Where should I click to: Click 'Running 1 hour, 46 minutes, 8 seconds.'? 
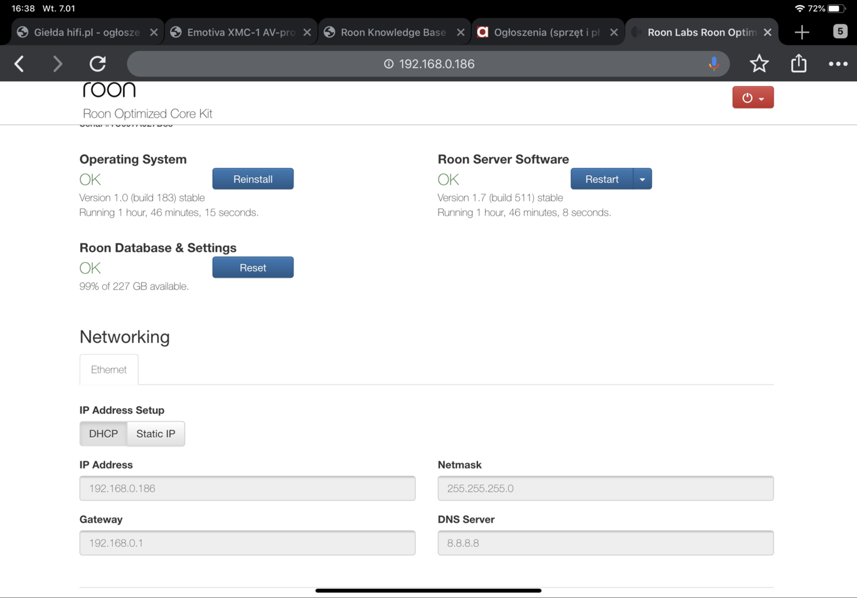pos(524,212)
